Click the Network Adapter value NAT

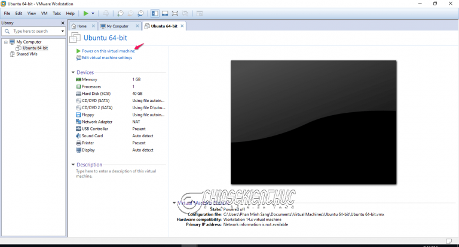click(x=136, y=122)
